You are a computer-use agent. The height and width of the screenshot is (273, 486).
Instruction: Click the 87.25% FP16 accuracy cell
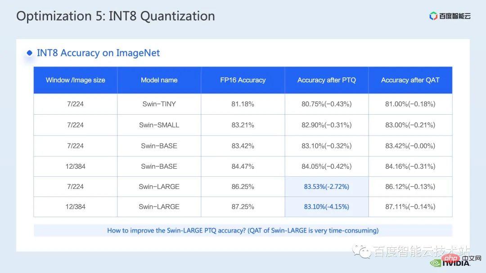coord(243,207)
